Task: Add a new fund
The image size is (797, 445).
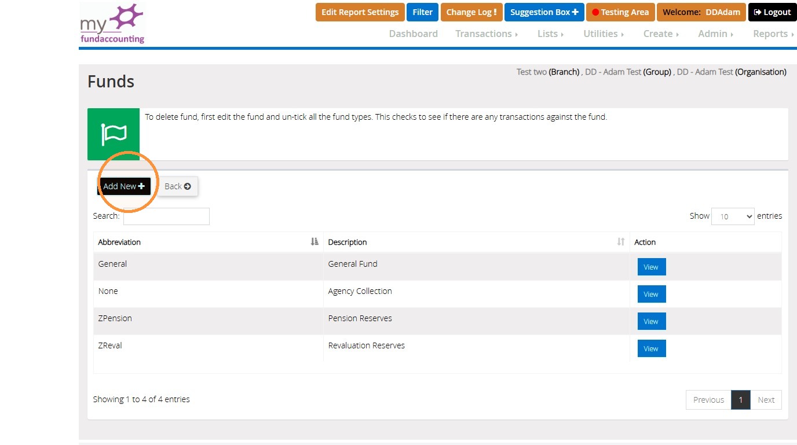Action: pos(124,186)
